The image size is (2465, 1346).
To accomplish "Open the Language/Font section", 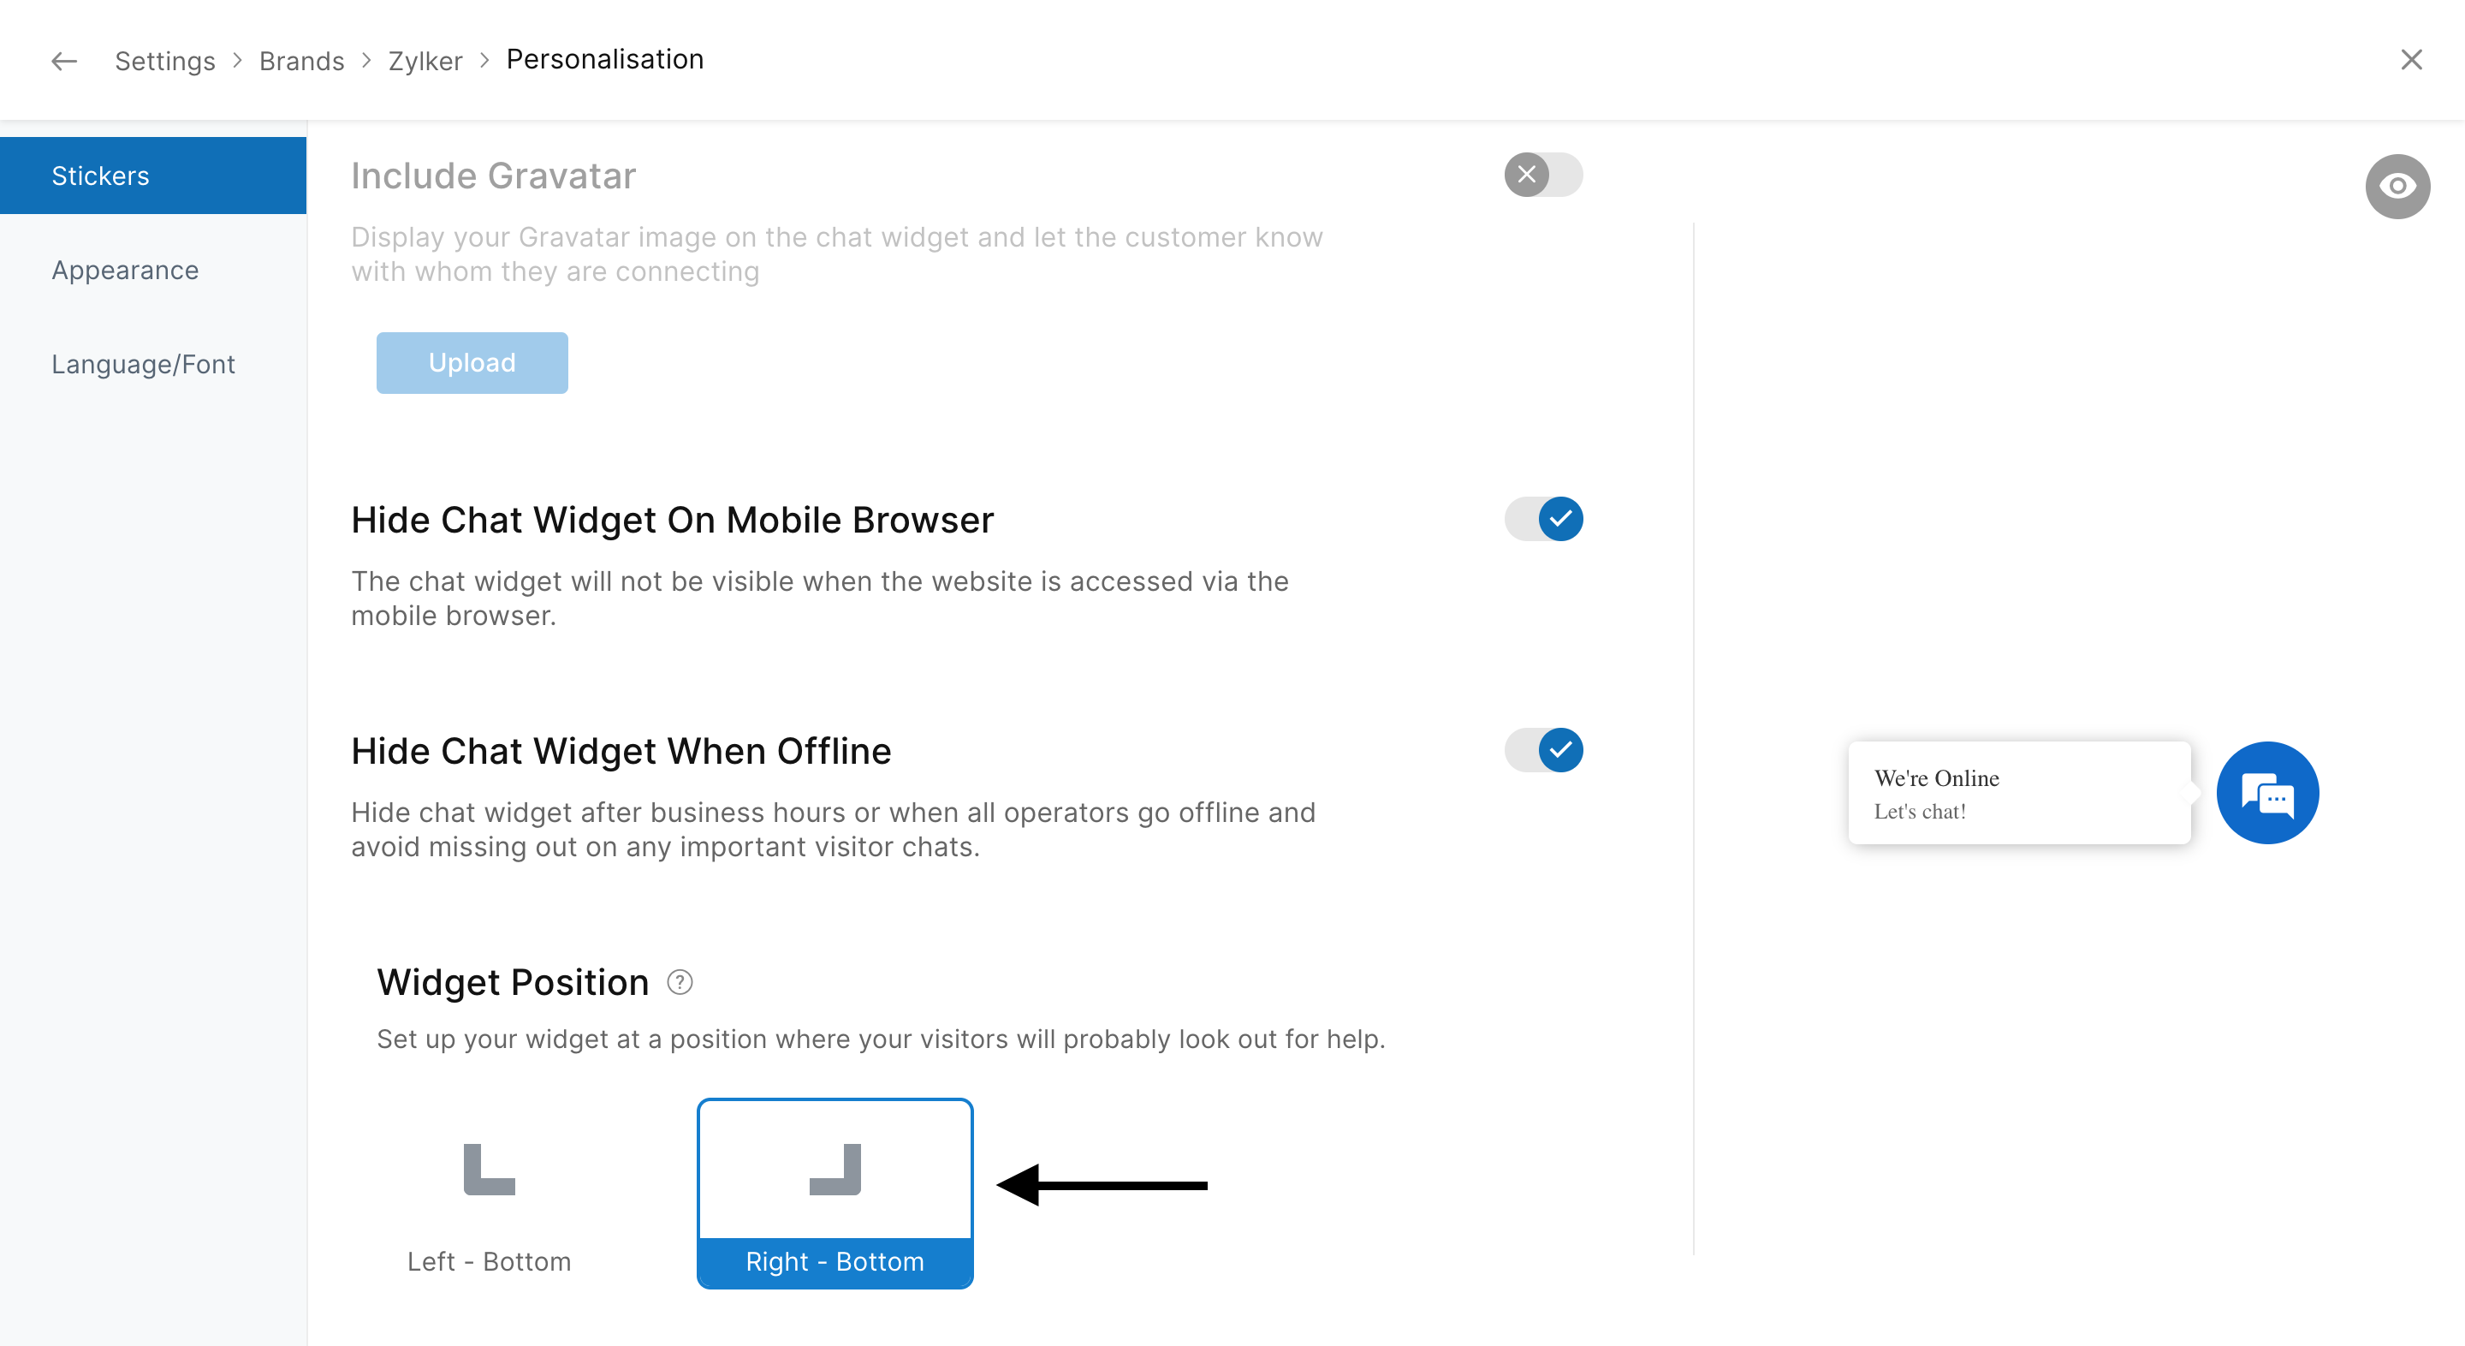I will (144, 364).
